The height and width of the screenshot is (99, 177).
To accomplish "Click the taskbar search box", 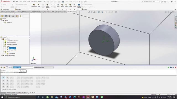I will pyautogui.click(x=20, y=97).
